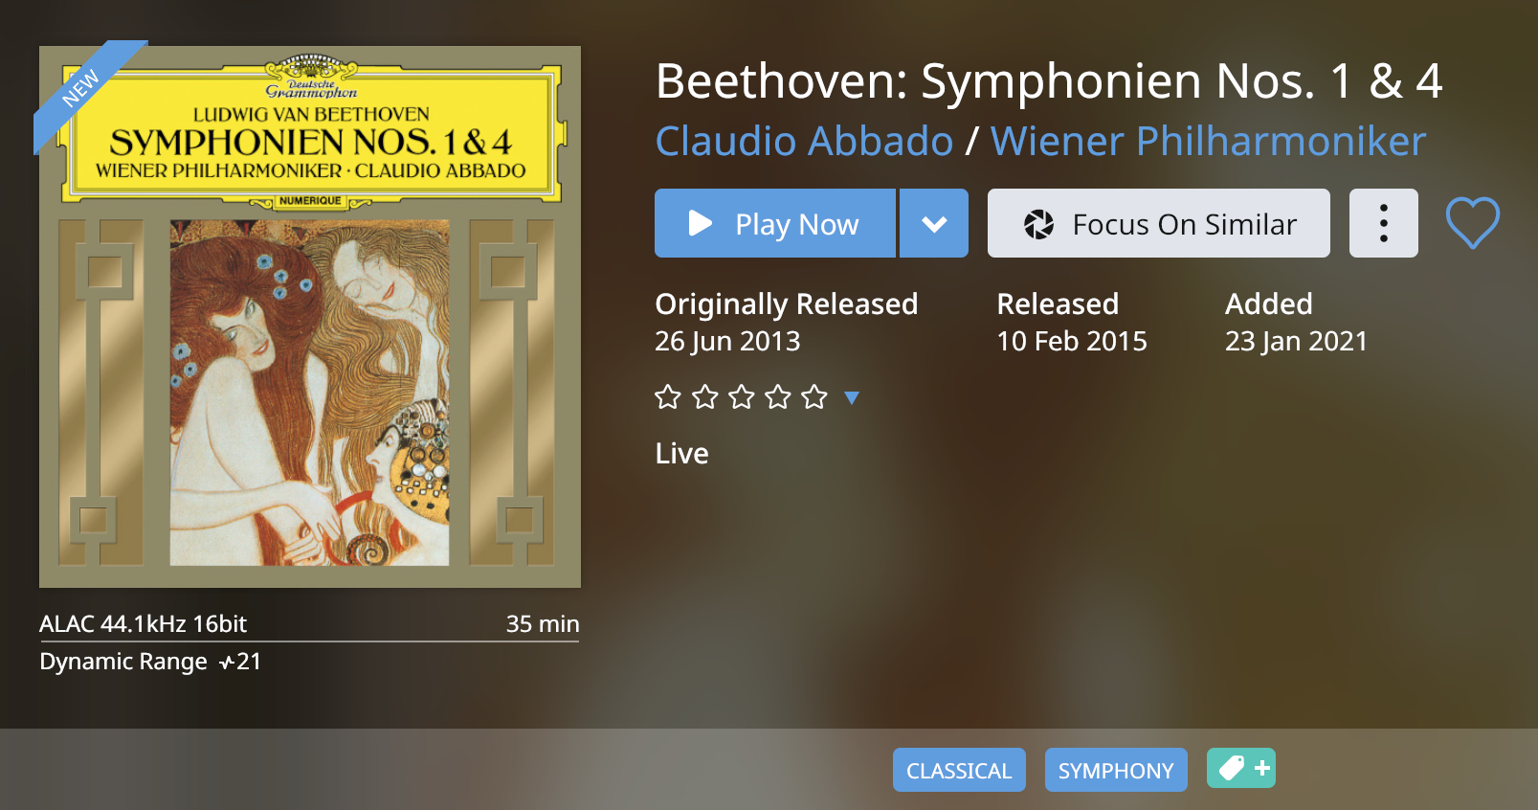
Task: Click the ALAC 44.1kHz 16bit format label
Action: tap(144, 624)
